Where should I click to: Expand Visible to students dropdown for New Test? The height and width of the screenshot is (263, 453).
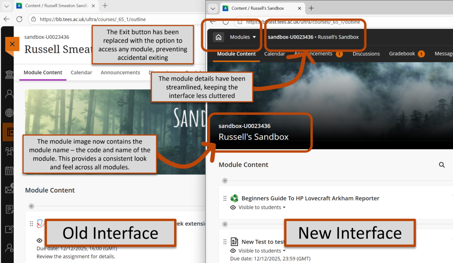point(262,251)
